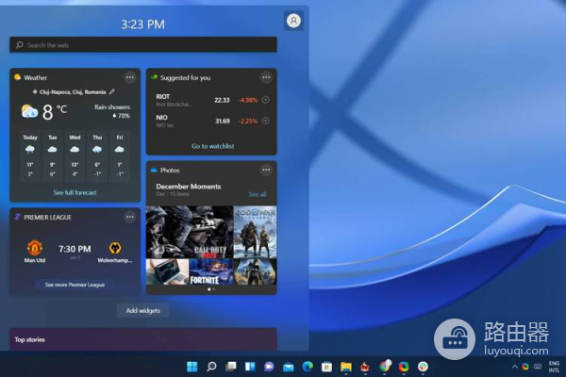Open Weather widget more options menu
The image size is (566, 377).
point(130,77)
